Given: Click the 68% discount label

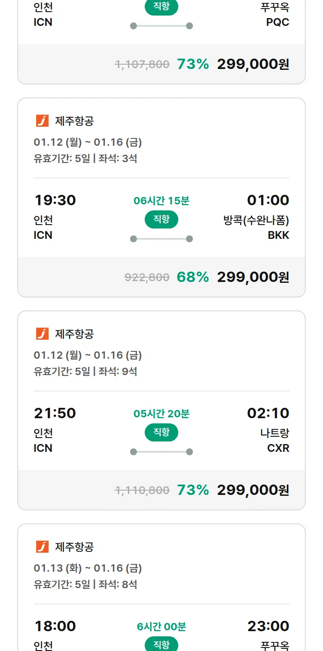Looking at the screenshot, I should 193,277.
